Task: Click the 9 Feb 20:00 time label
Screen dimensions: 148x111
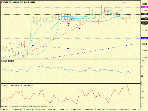Action: 112,110
